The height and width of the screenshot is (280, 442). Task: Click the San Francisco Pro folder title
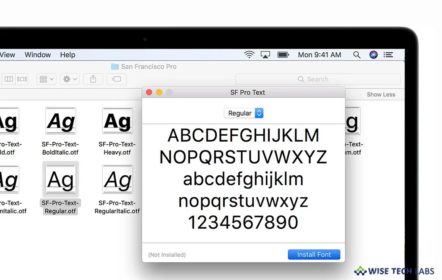[x=148, y=67]
